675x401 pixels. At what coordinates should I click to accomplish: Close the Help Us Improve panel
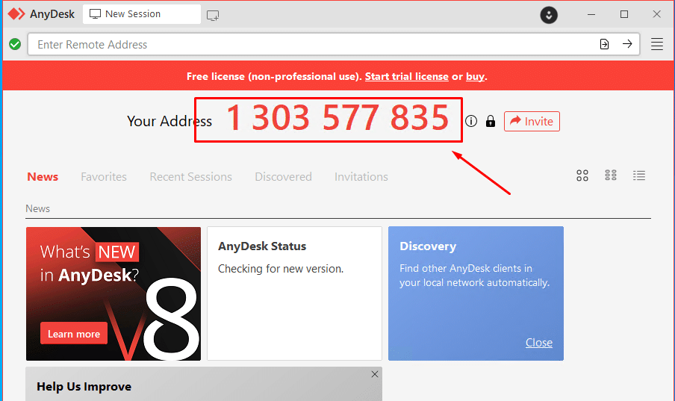(x=375, y=374)
